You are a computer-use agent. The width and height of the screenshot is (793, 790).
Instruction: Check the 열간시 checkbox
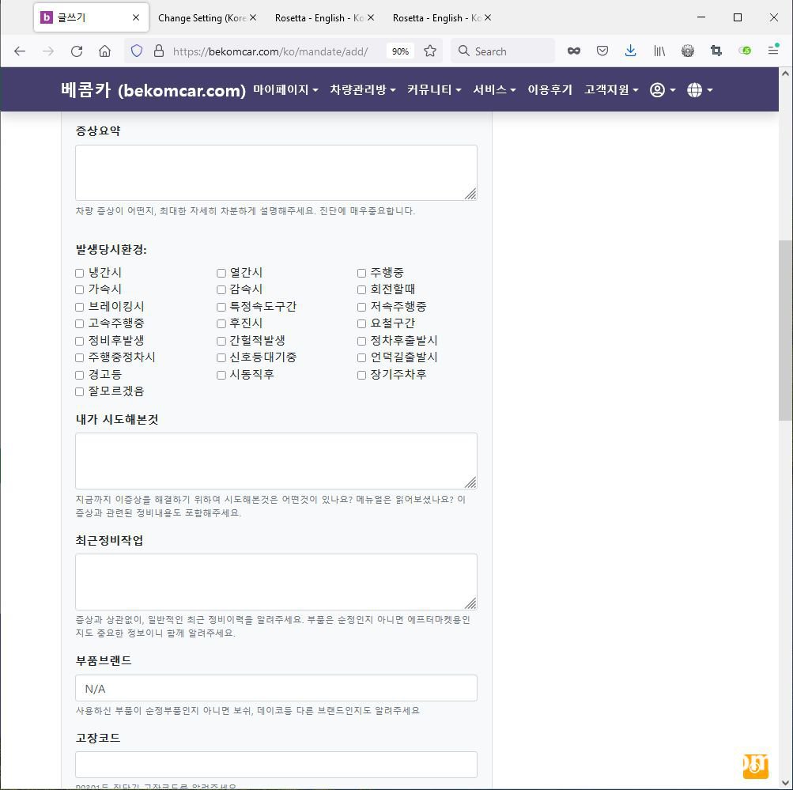tap(221, 273)
